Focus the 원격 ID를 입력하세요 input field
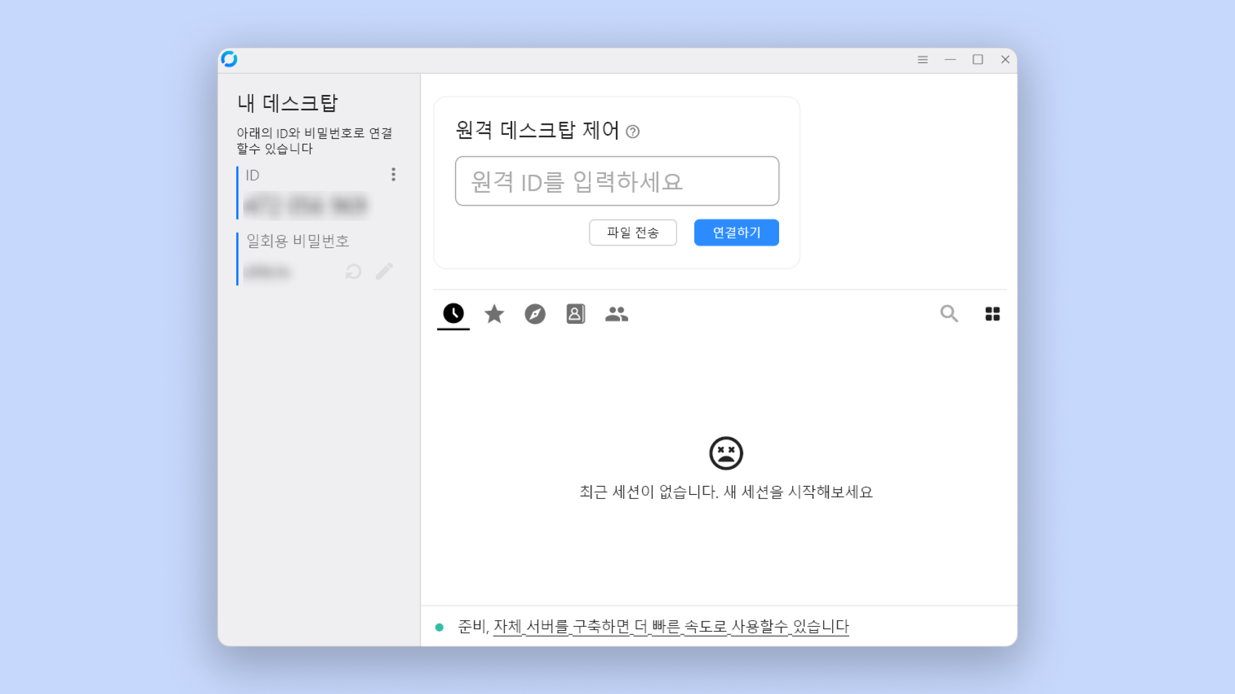This screenshot has height=694, width=1235. coord(617,181)
